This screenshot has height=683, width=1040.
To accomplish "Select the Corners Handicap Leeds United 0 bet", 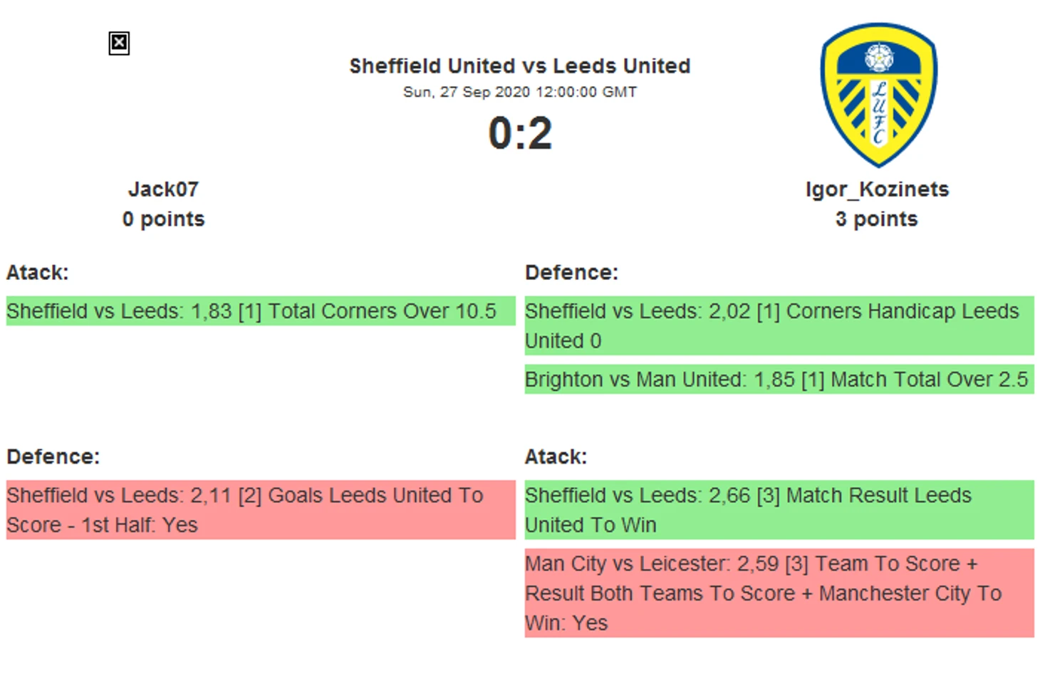I will tap(779, 325).
